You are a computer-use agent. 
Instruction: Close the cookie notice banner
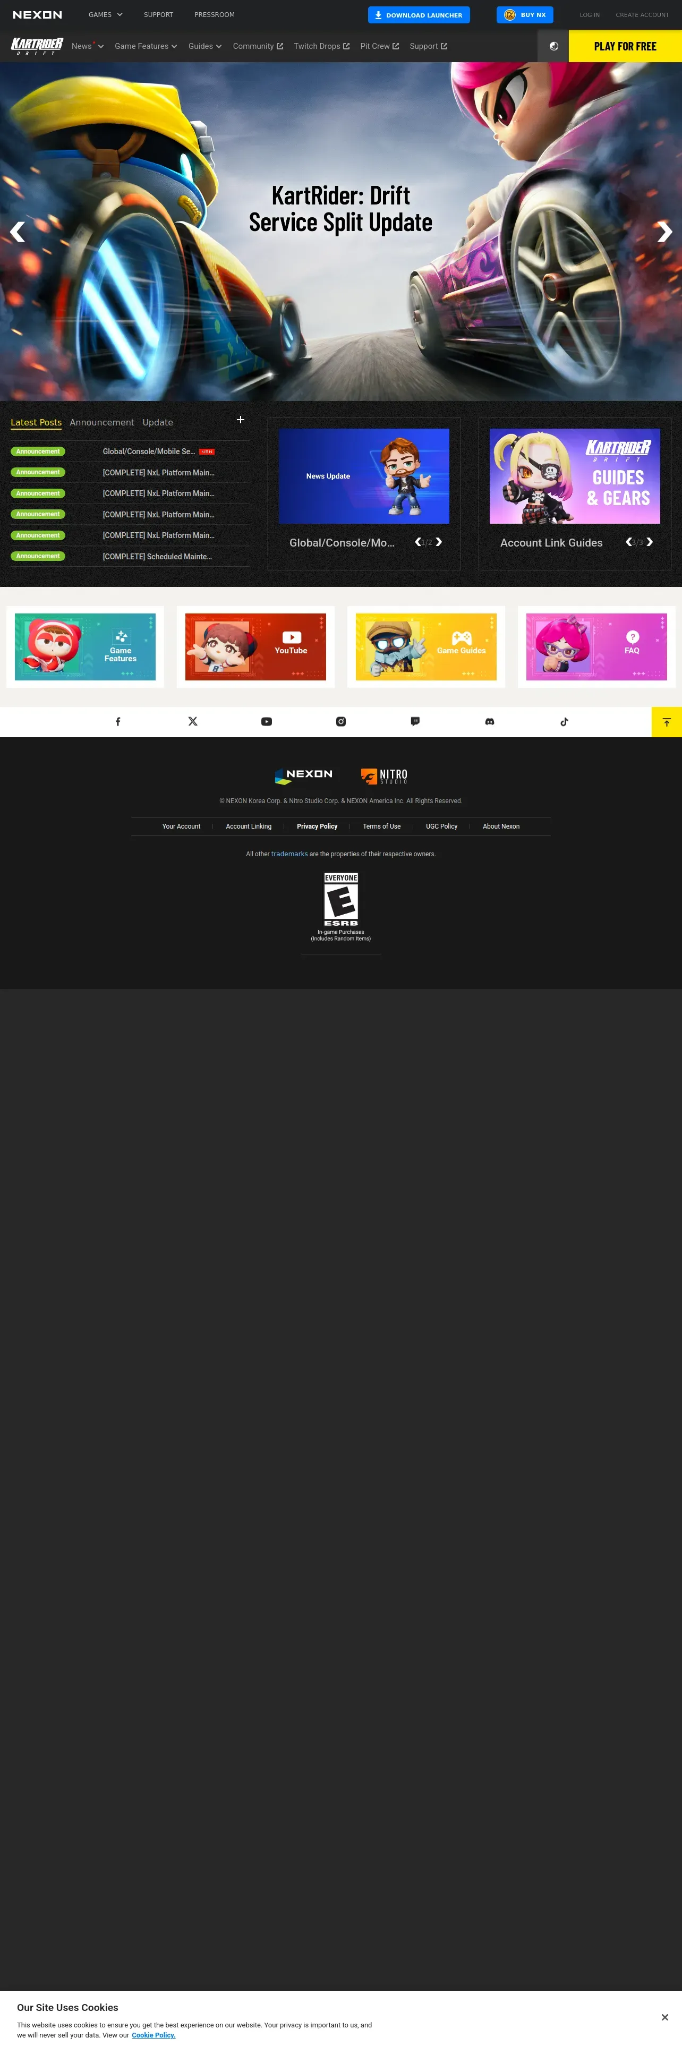point(664,2017)
